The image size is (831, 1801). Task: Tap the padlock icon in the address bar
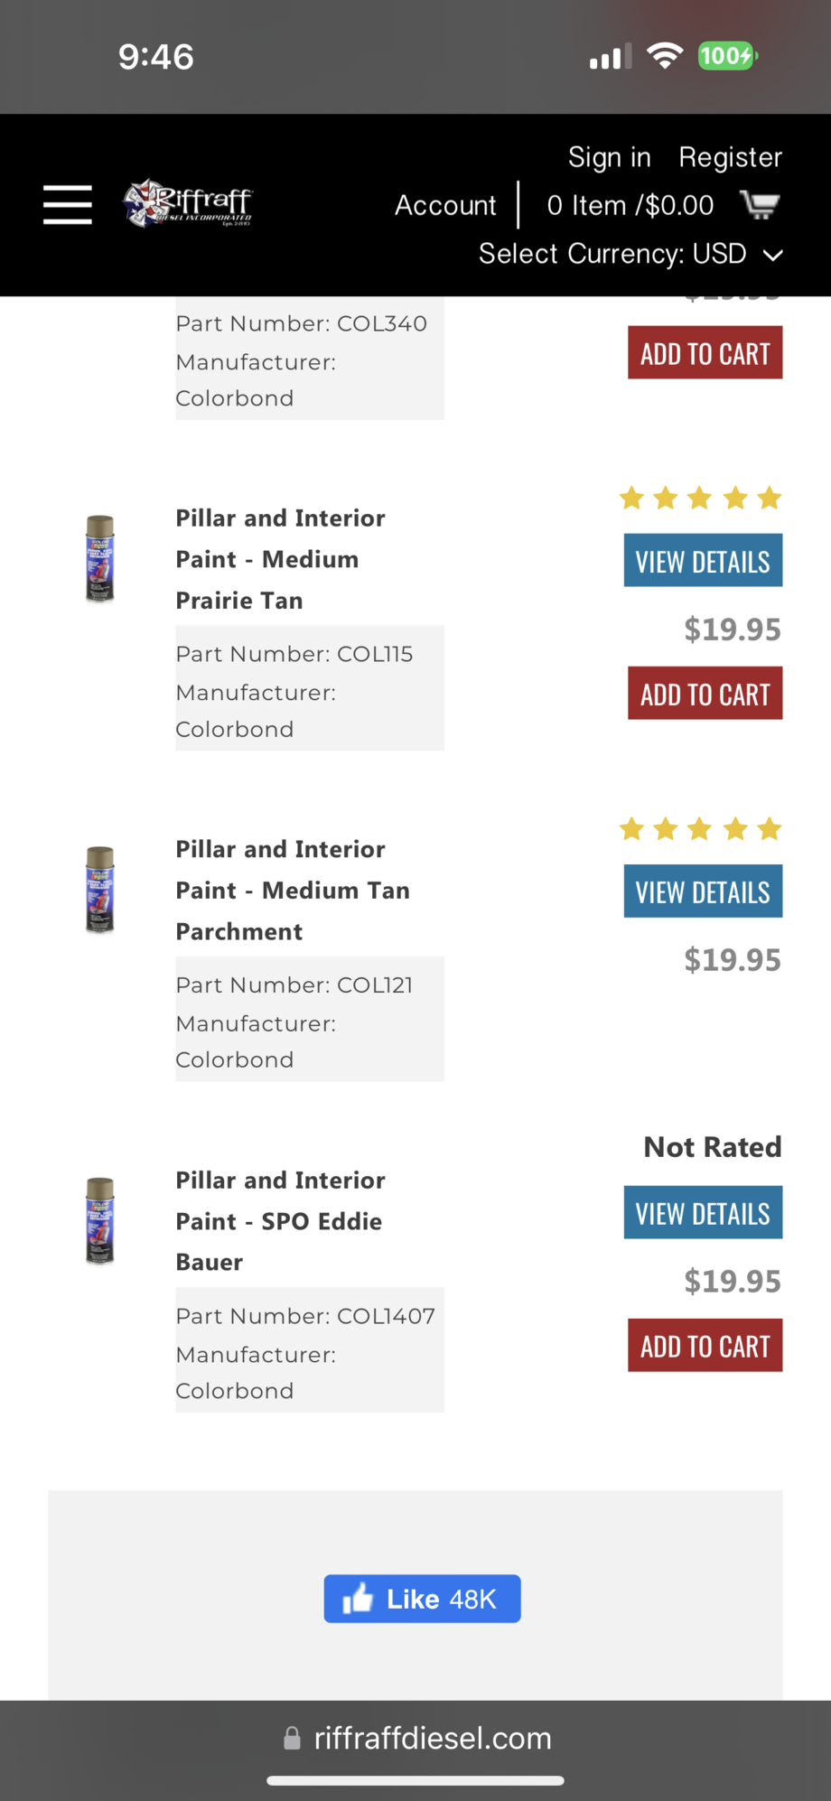[x=292, y=1737]
